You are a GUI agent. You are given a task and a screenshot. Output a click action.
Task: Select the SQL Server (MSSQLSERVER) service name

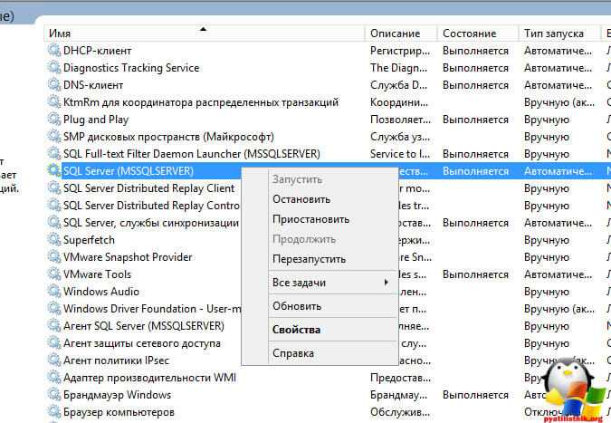(x=129, y=171)
